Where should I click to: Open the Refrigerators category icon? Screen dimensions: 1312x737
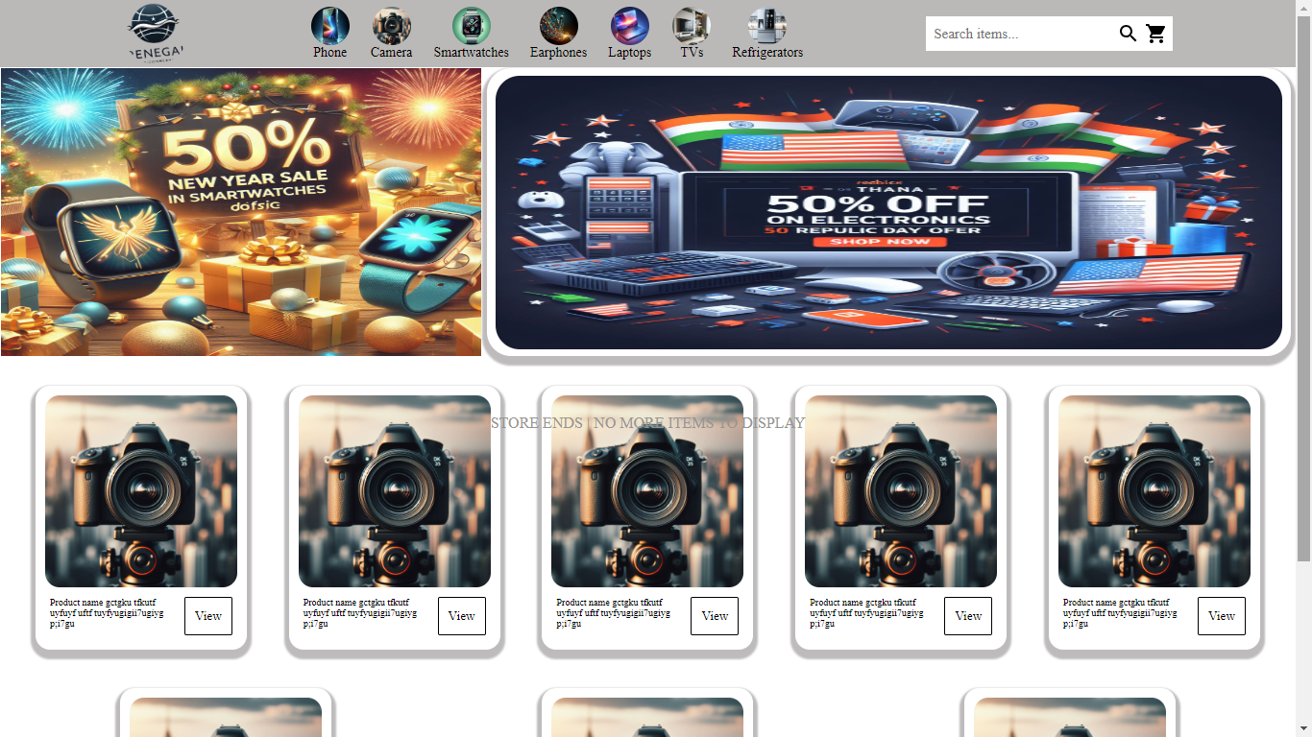(x=766, y=27)
